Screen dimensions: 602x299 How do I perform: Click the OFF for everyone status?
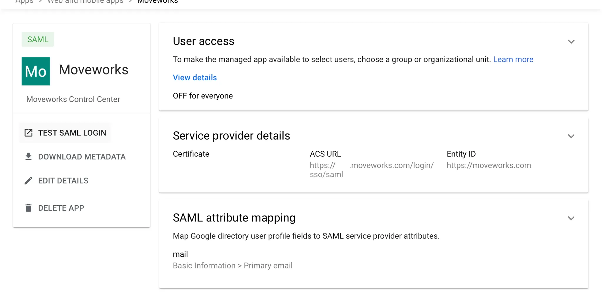[x=203, y=96]
